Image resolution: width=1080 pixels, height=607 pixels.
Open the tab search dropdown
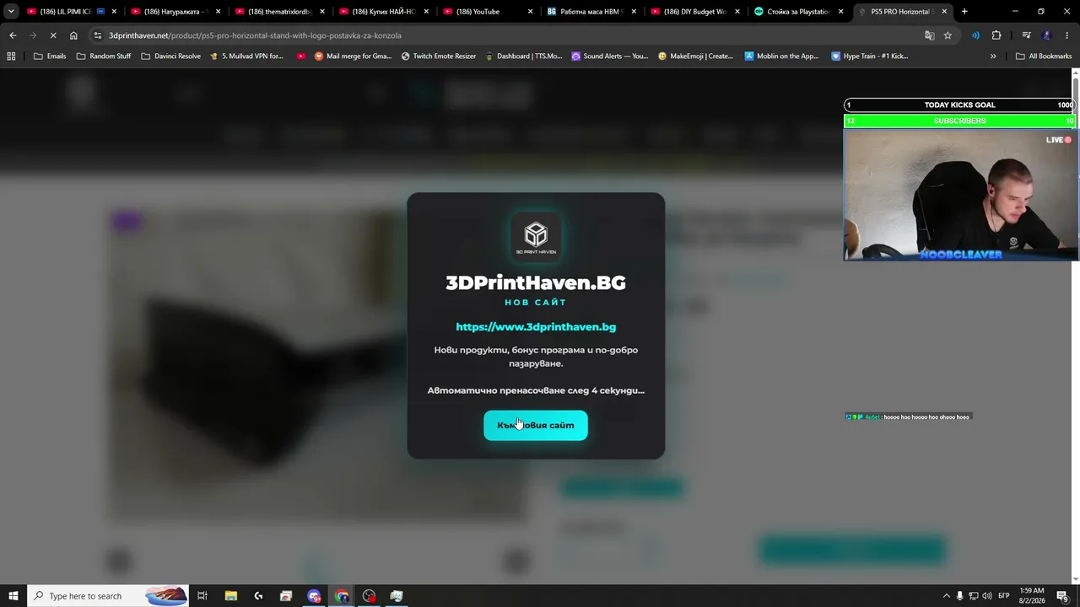pos(11,12)
